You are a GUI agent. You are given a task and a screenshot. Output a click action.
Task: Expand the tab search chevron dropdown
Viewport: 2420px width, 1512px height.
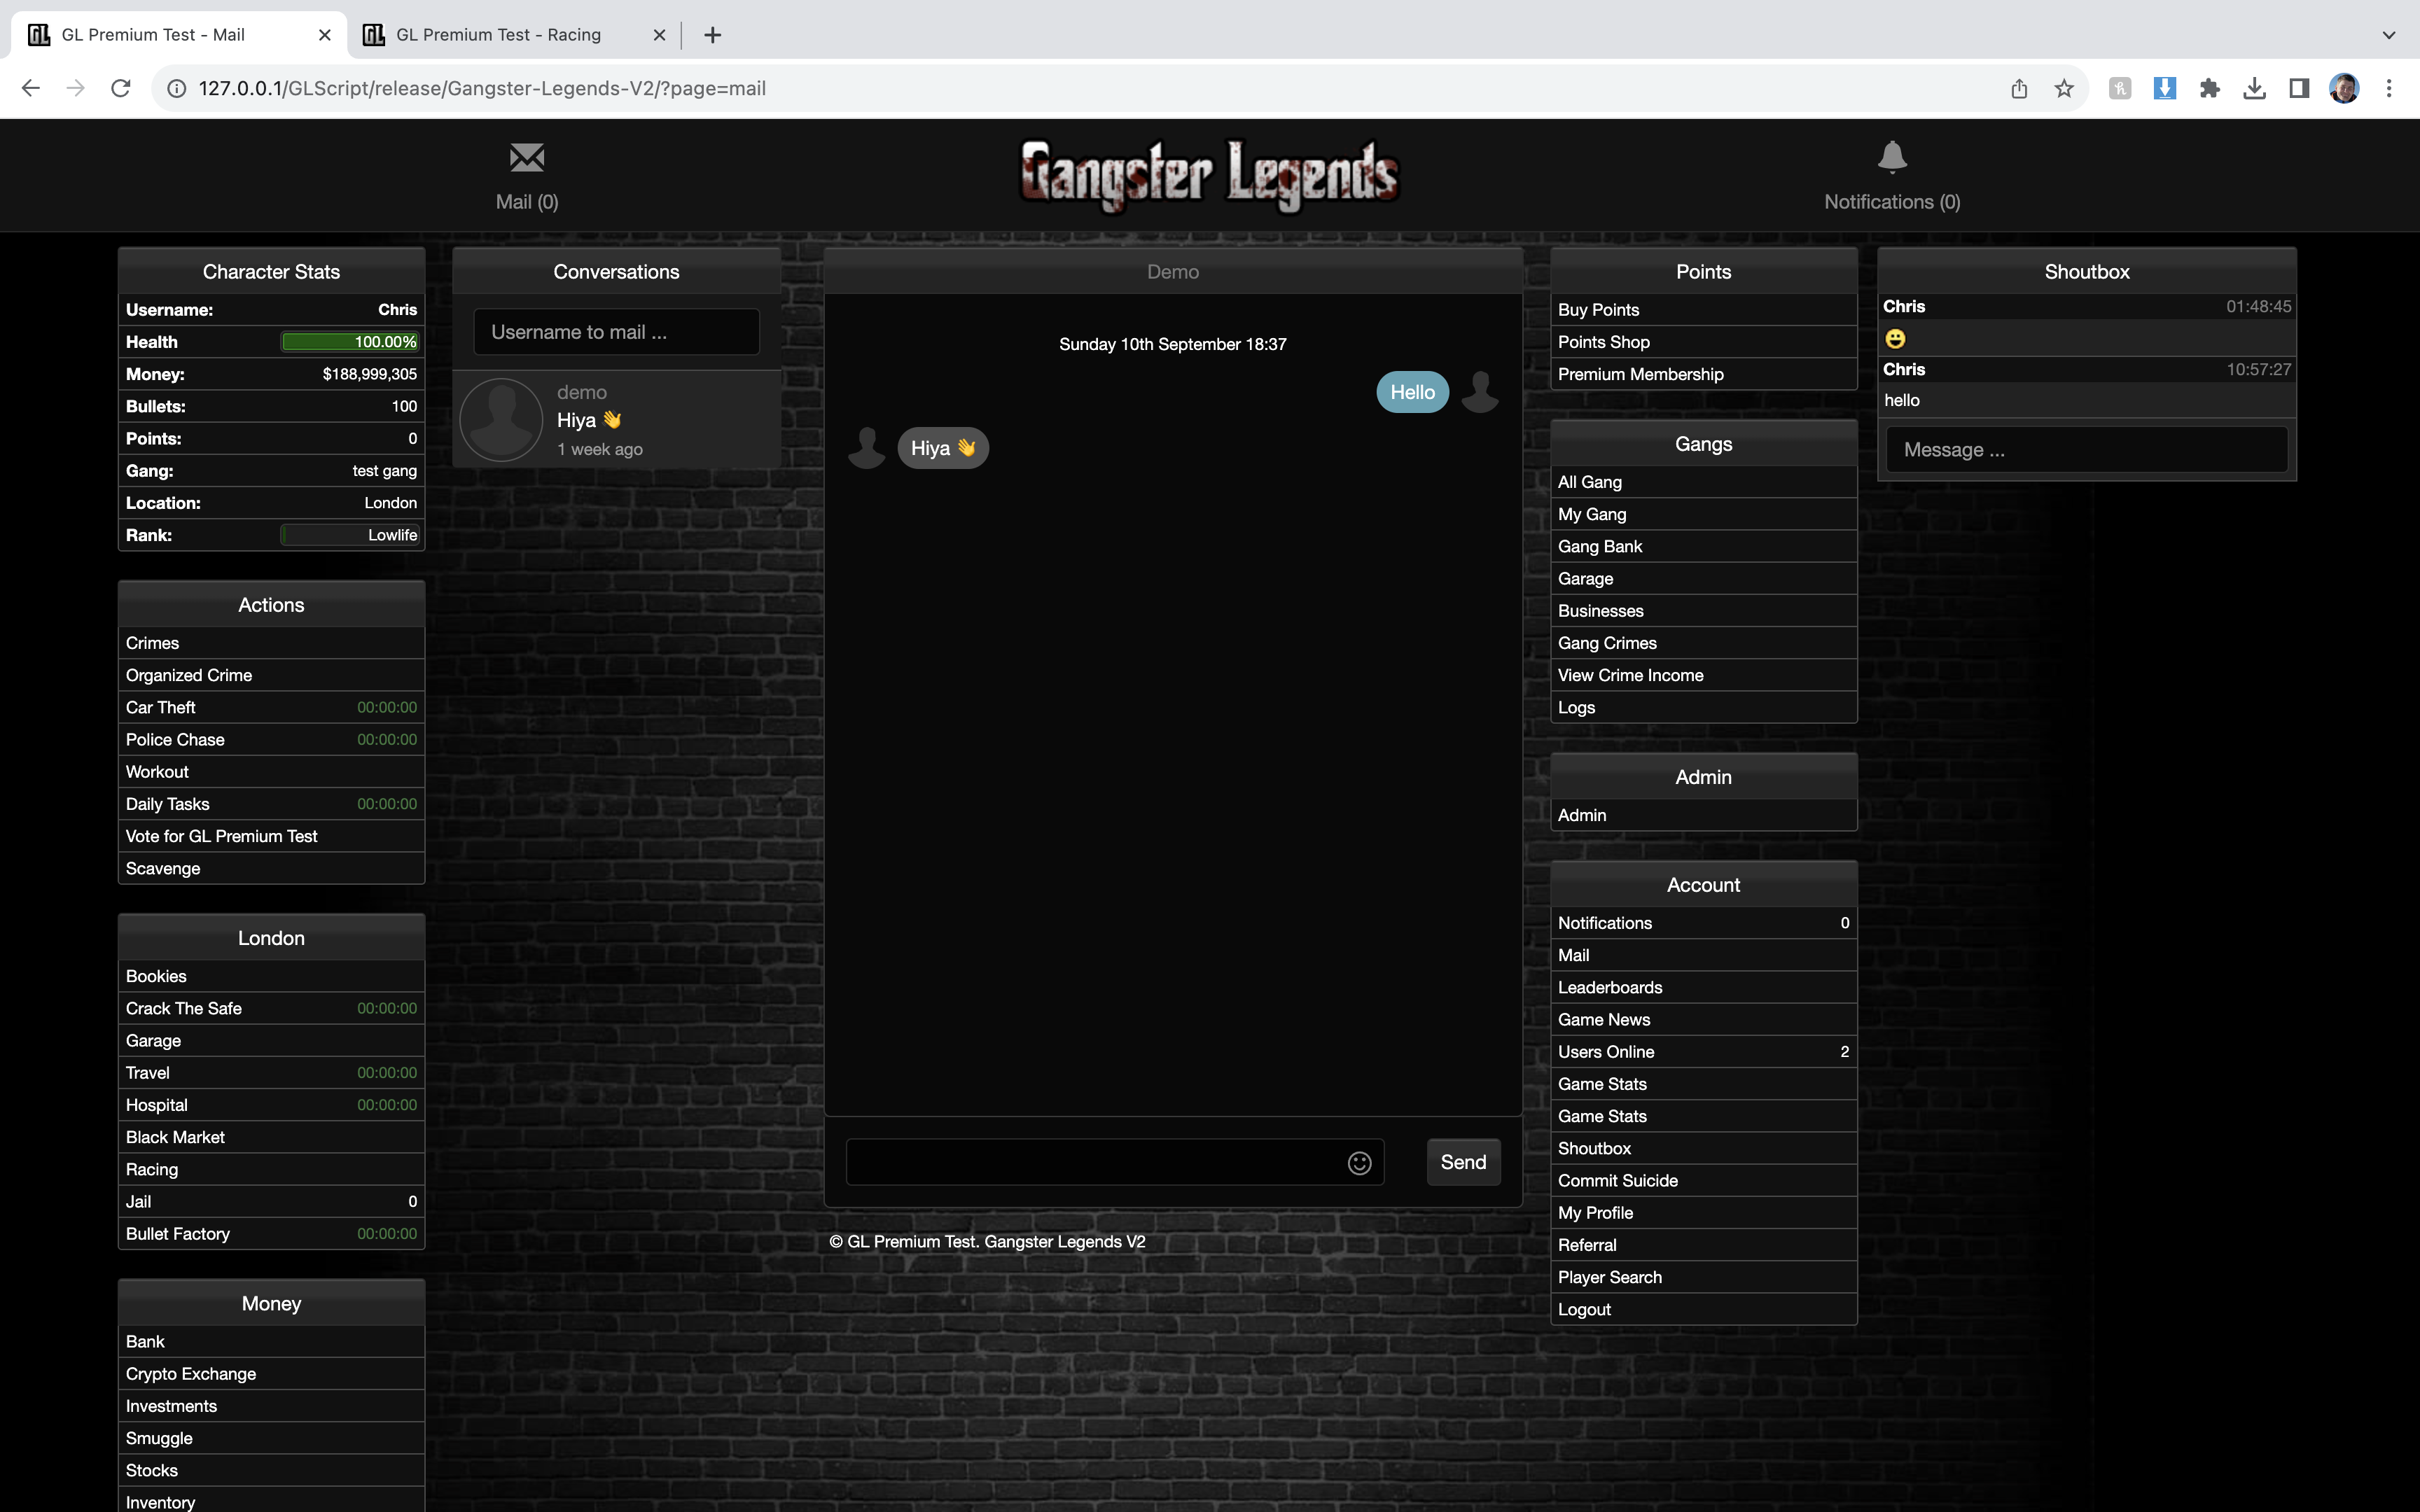click(2388, 35)
